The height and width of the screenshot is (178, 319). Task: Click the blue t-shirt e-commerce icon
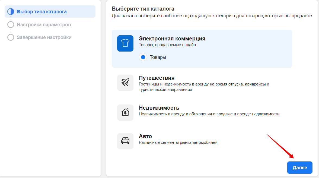(x=125, y=43)
